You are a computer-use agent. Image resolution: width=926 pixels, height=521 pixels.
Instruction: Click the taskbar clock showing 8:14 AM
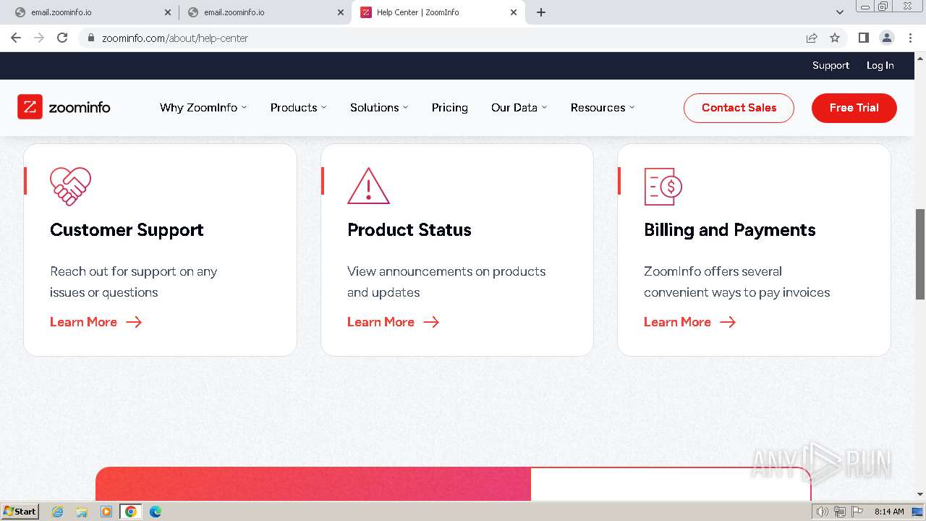click(x=889, y=512)
